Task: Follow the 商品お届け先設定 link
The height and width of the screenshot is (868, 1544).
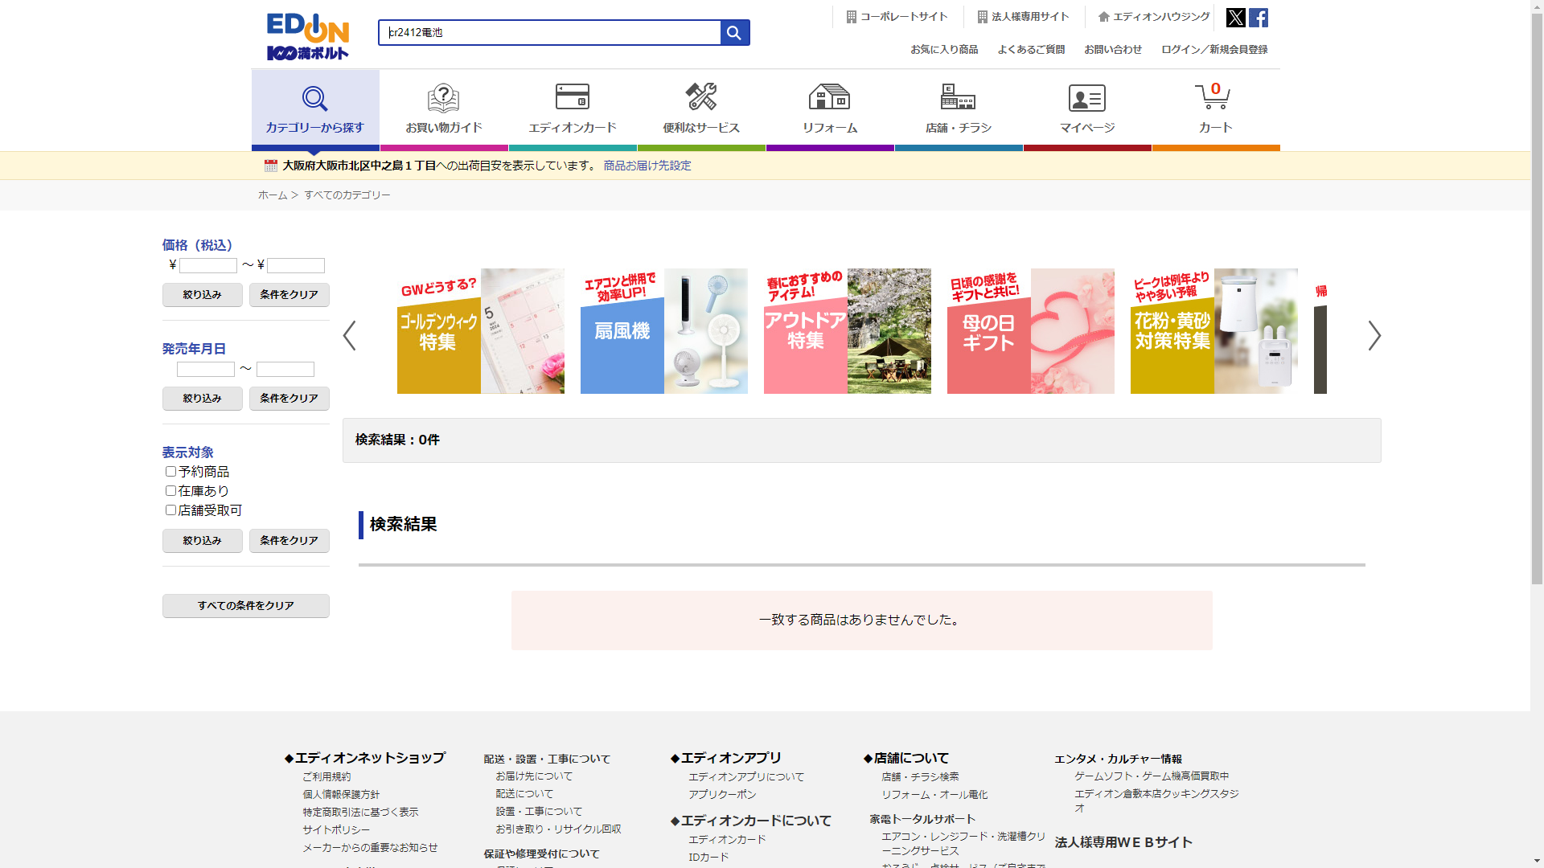Action: click(x=647, y=166)
